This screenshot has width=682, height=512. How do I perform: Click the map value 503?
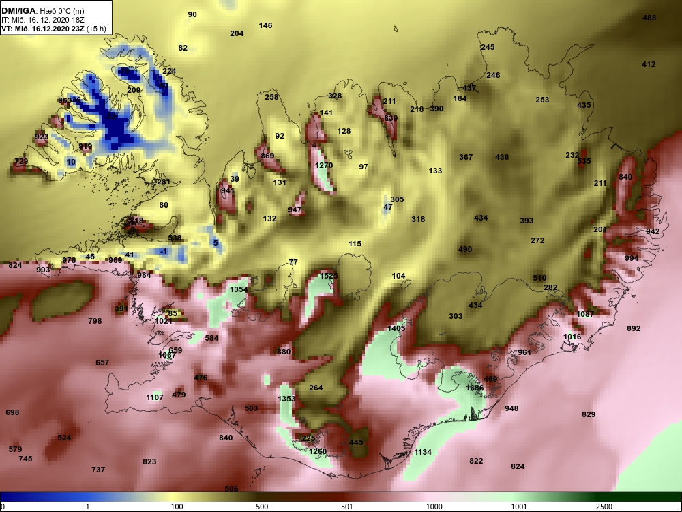pyautogui.click(x=251, y=408)
